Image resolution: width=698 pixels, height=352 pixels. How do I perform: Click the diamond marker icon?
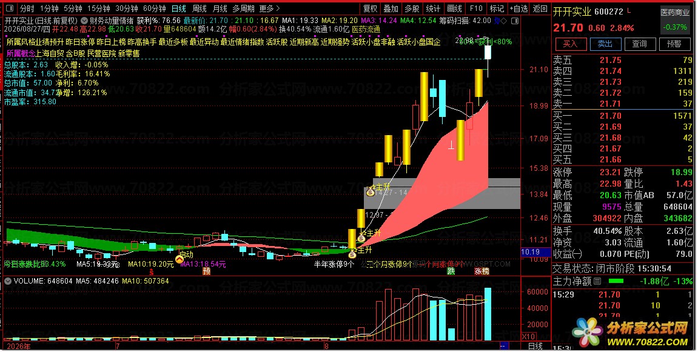[504, 21]
